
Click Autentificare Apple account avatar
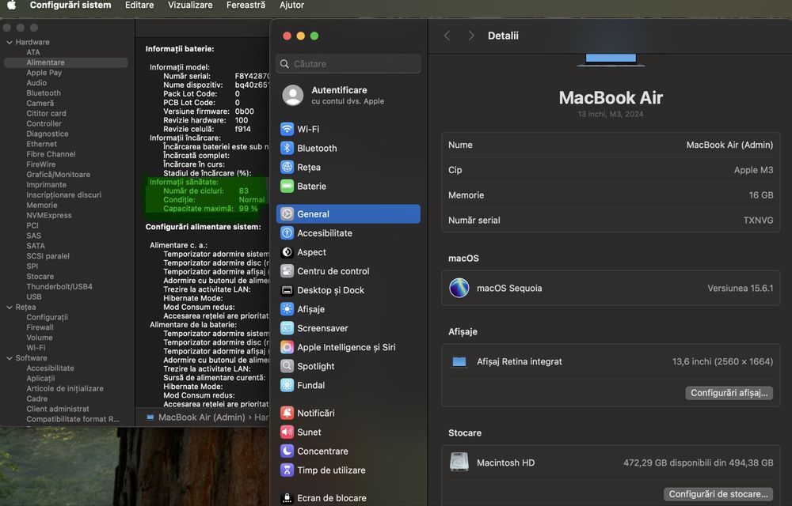click(x=293, y=95)
